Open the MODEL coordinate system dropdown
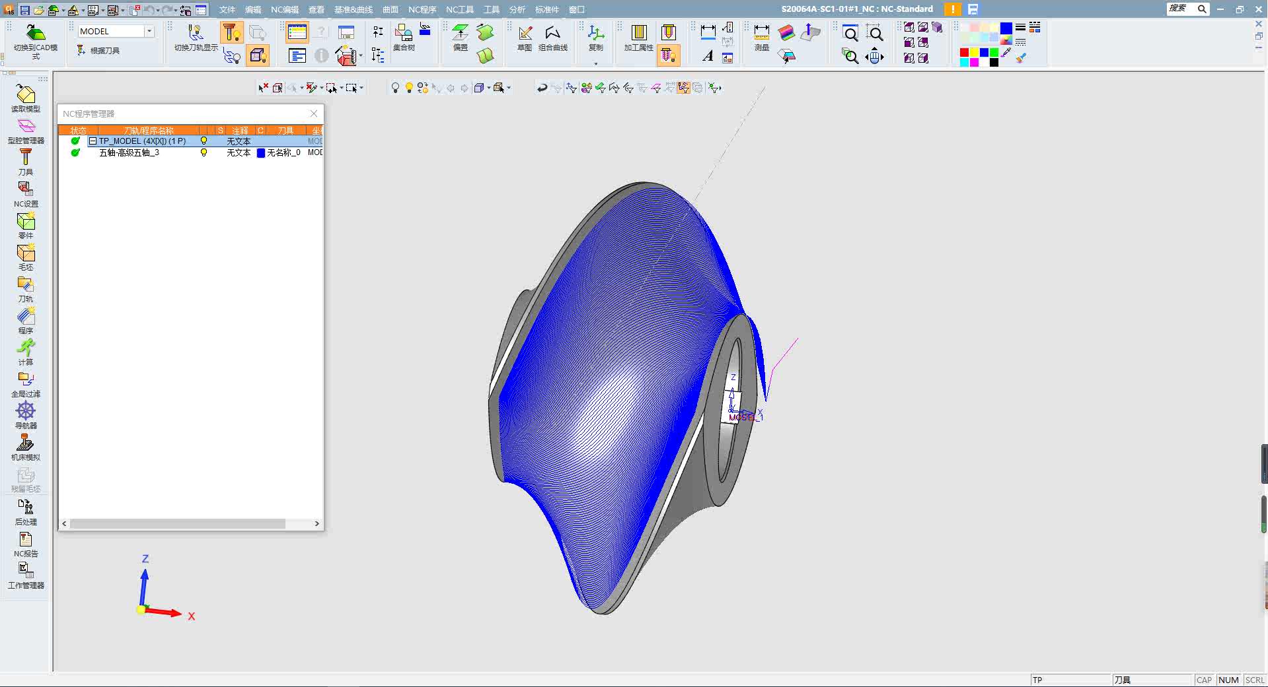1268x687 pixels. (149, 31)
